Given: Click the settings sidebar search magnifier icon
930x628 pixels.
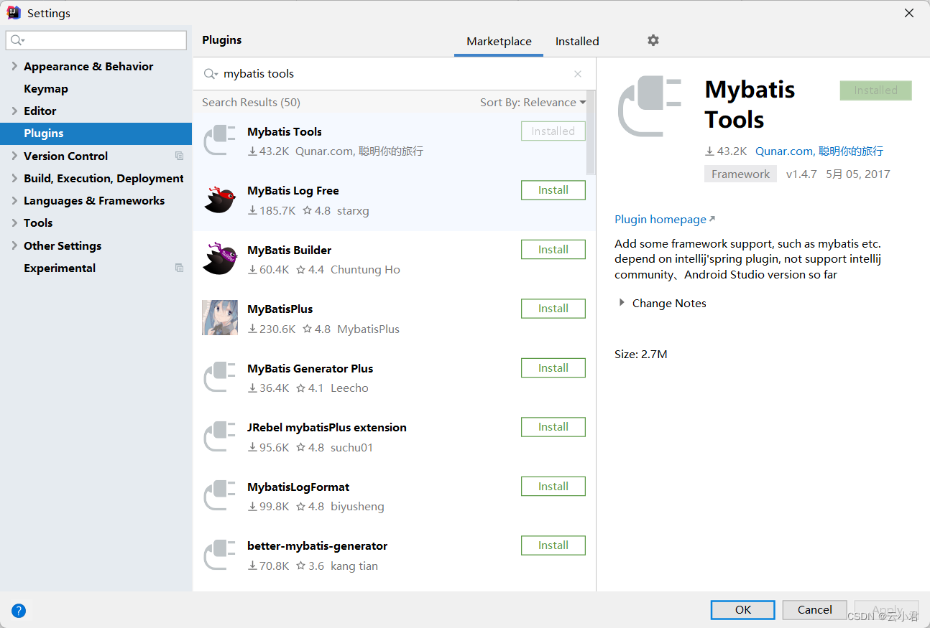Looking at the screenshot, I should point(17,40).
